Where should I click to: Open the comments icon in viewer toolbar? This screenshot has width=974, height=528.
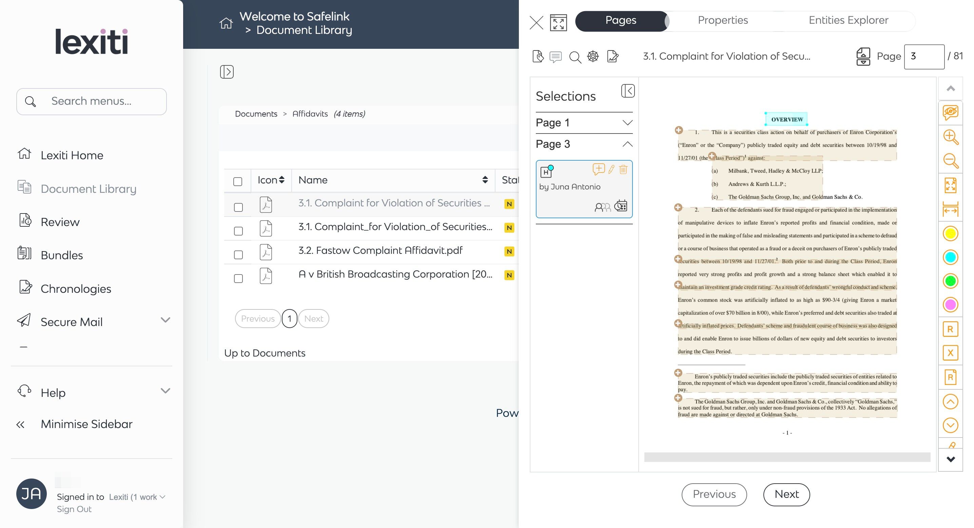click(x=555, y=57)
